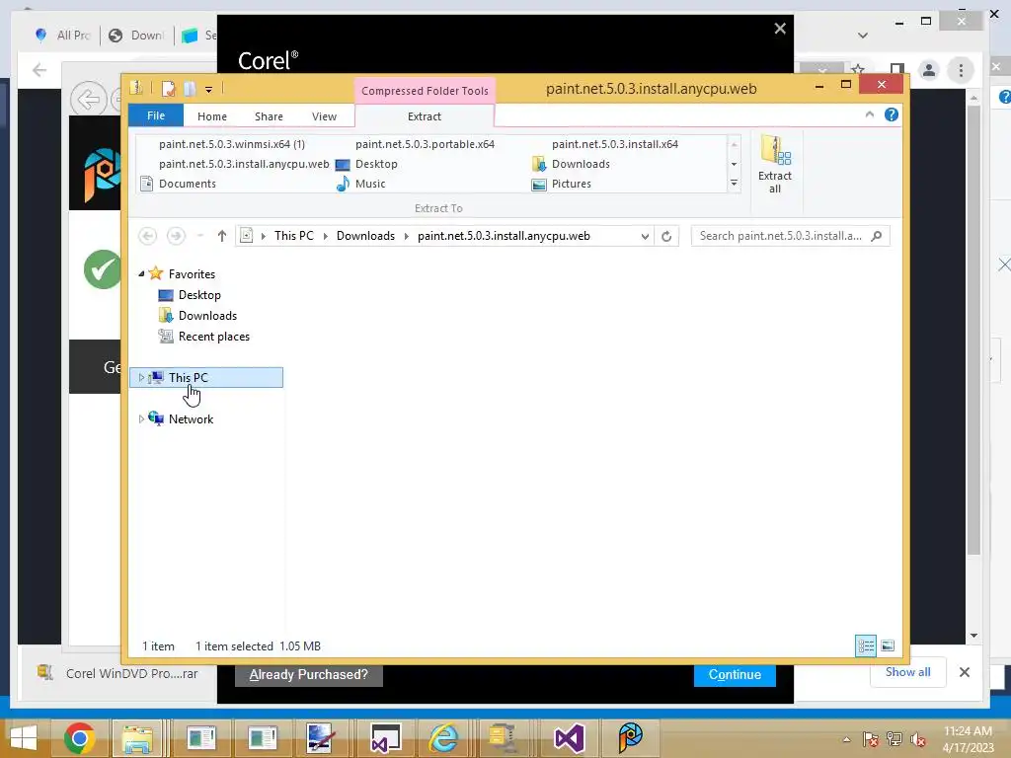Switch to the View ribbon tab
Viewport: 1011px width, 758px height.
(324, 116)
